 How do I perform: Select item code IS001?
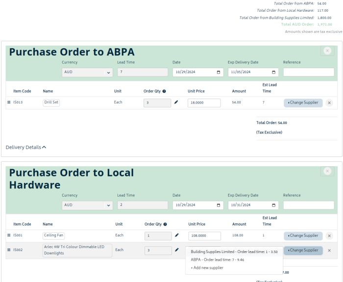18,235
